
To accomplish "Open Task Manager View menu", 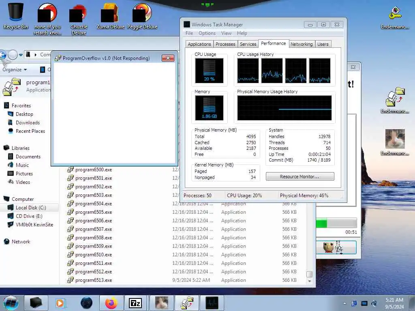I will 226,33.
